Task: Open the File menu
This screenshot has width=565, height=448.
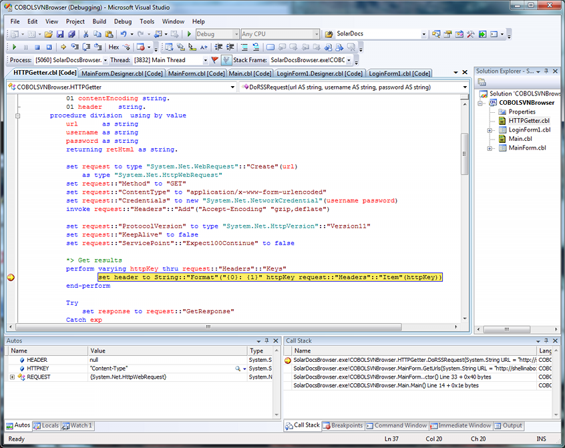Action: tap(15, 21)
